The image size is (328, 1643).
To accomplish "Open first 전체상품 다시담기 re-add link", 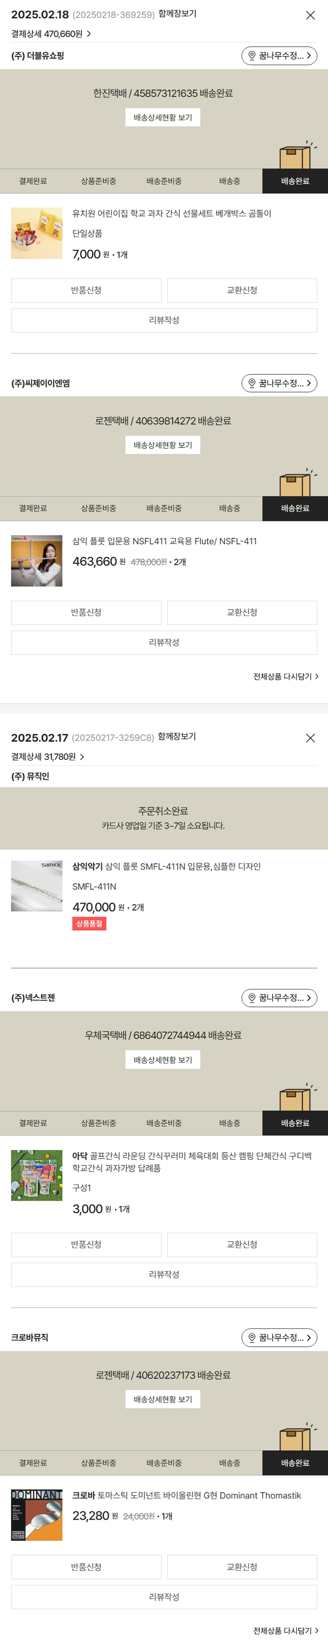I will point(285,676).
